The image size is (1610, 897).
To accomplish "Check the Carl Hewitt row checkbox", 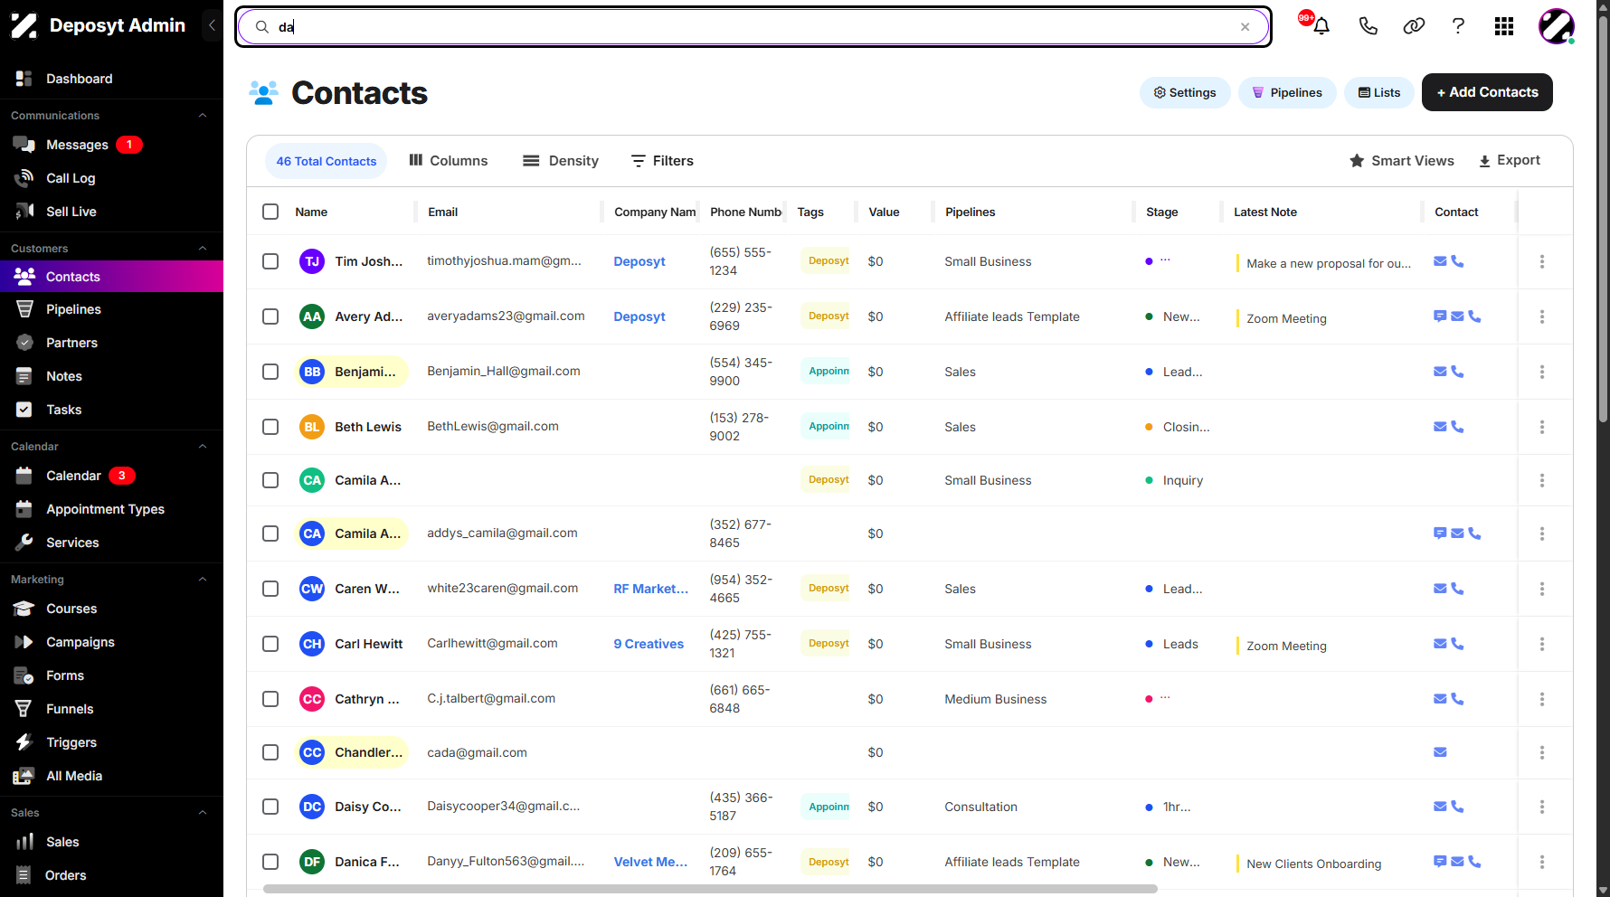I will (x=270, y=644).
